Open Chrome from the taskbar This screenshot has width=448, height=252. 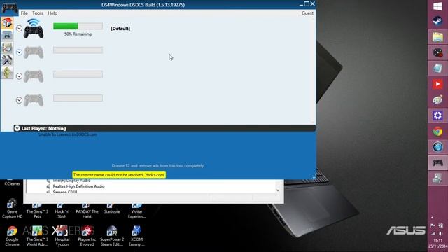pyautogui.click(x=437, y=132)
